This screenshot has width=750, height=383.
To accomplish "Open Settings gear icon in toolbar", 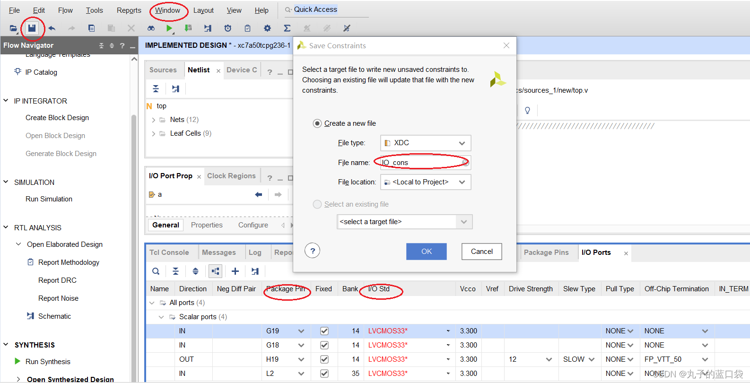I will pyautogui.click(x=267, y=28).
